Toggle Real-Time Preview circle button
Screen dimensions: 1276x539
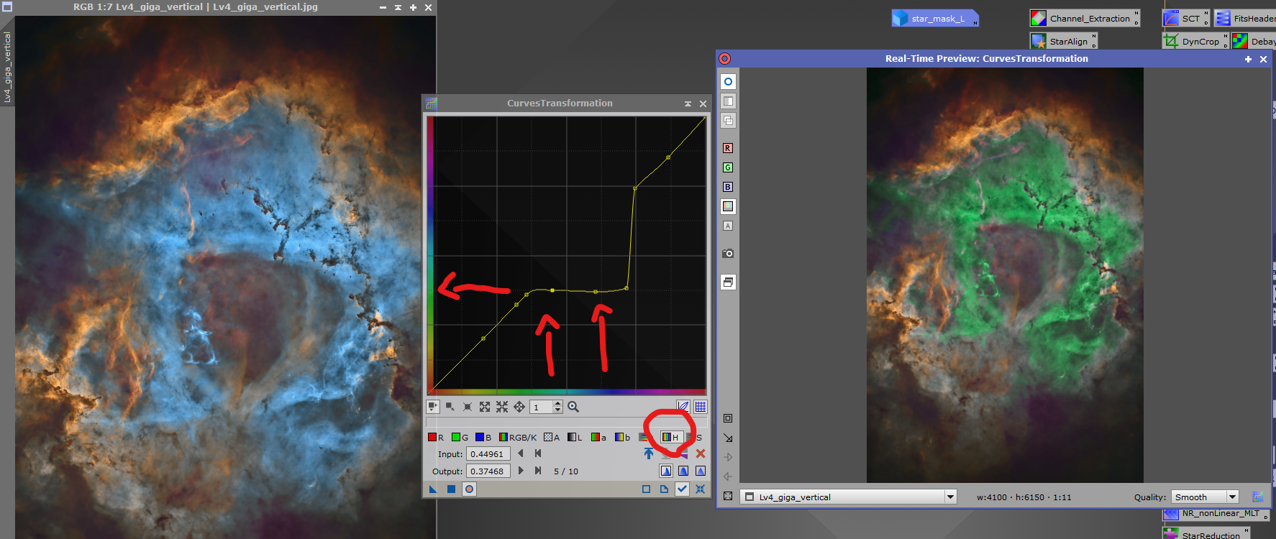[469, 489]
